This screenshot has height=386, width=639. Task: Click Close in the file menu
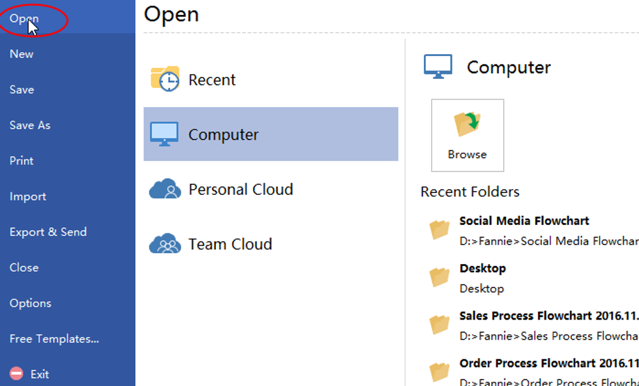tap(24, 267)
